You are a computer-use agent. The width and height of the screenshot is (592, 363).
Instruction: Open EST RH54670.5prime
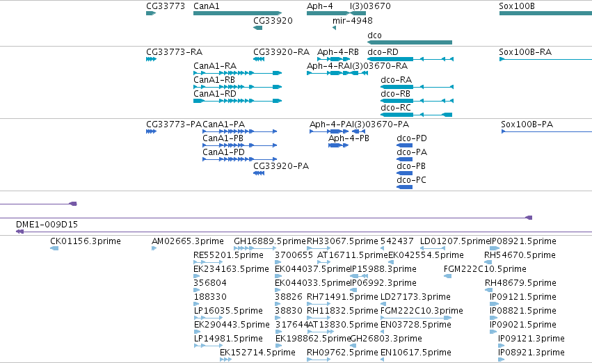click(x=520, y=255)
